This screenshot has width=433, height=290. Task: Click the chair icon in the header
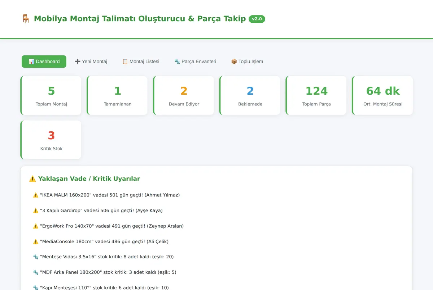[x=26, y=19]
